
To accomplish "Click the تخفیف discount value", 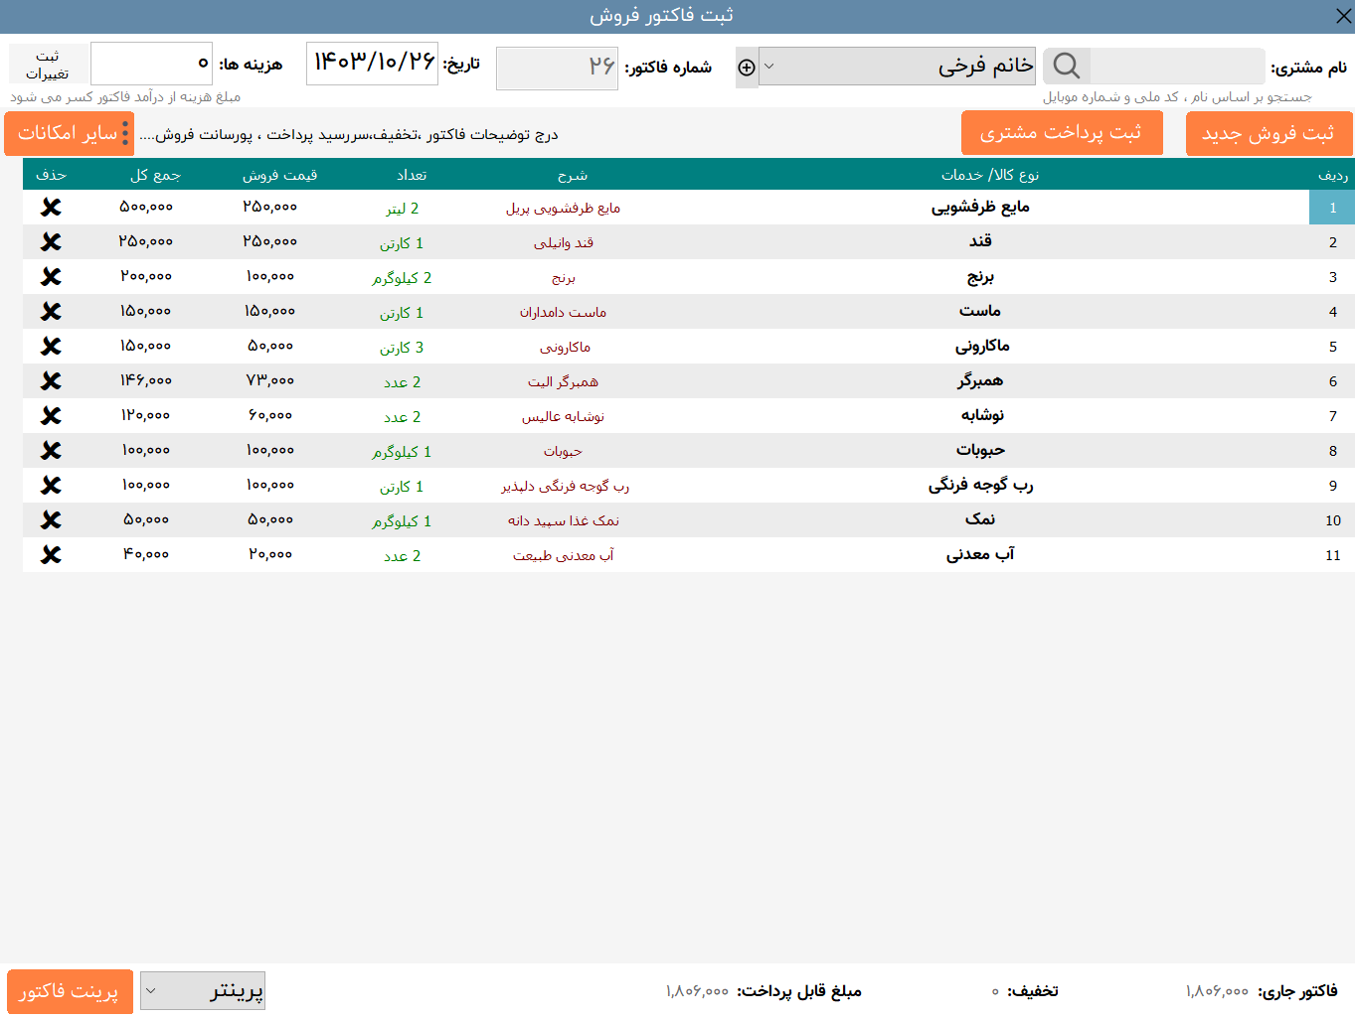I will click(x=995, y=991).
